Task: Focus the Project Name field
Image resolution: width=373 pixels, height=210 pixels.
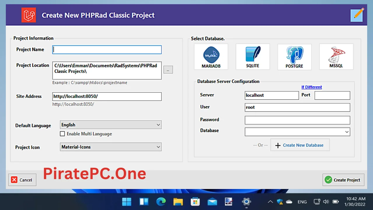Action: tap(107, 50)
